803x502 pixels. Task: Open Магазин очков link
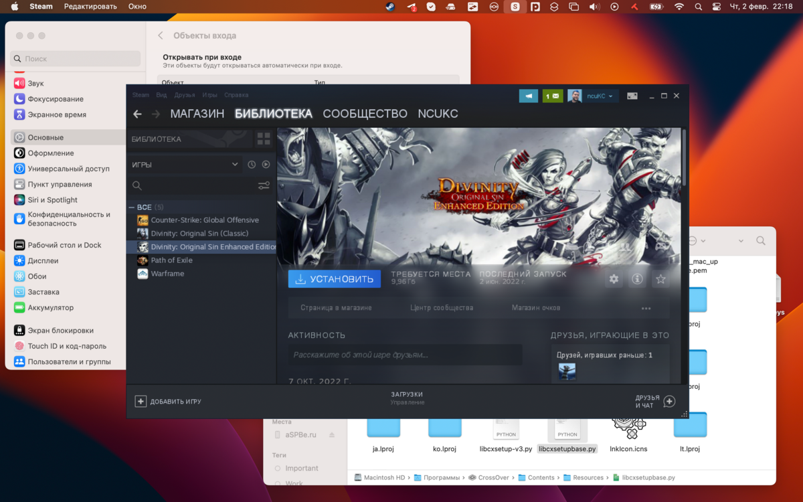point(536,308)
